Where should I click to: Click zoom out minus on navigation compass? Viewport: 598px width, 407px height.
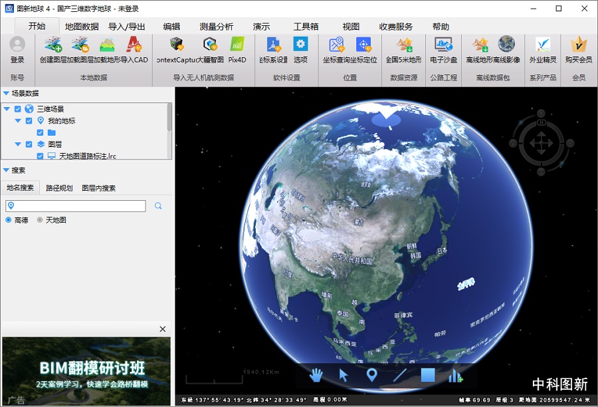(541, 172)
